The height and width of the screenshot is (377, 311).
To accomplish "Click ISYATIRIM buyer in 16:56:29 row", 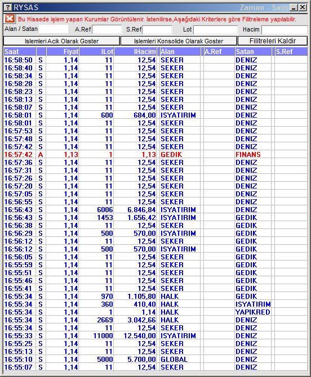I will (x=178, y=233).
